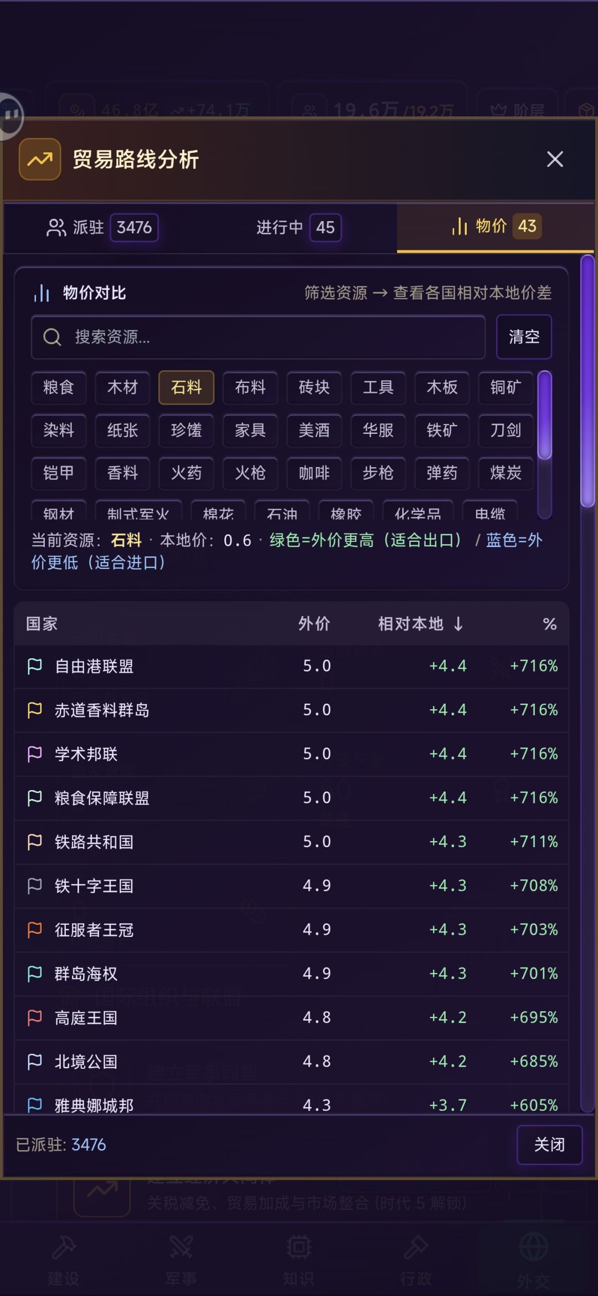Toggle the selected 石料 resource chip
Screen dimensions: 598x1296
186,387
